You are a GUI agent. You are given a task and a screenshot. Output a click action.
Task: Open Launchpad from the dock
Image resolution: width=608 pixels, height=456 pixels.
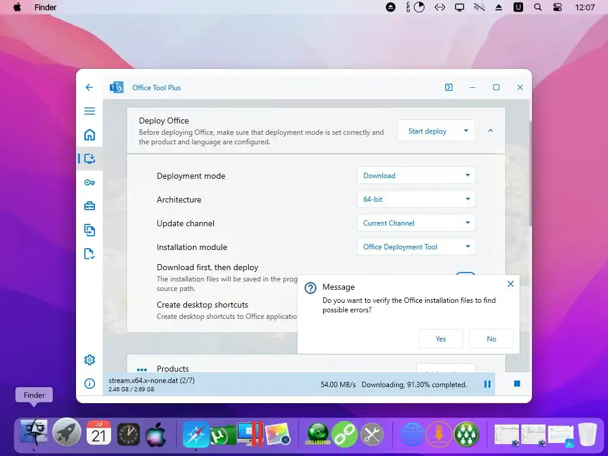66,432
